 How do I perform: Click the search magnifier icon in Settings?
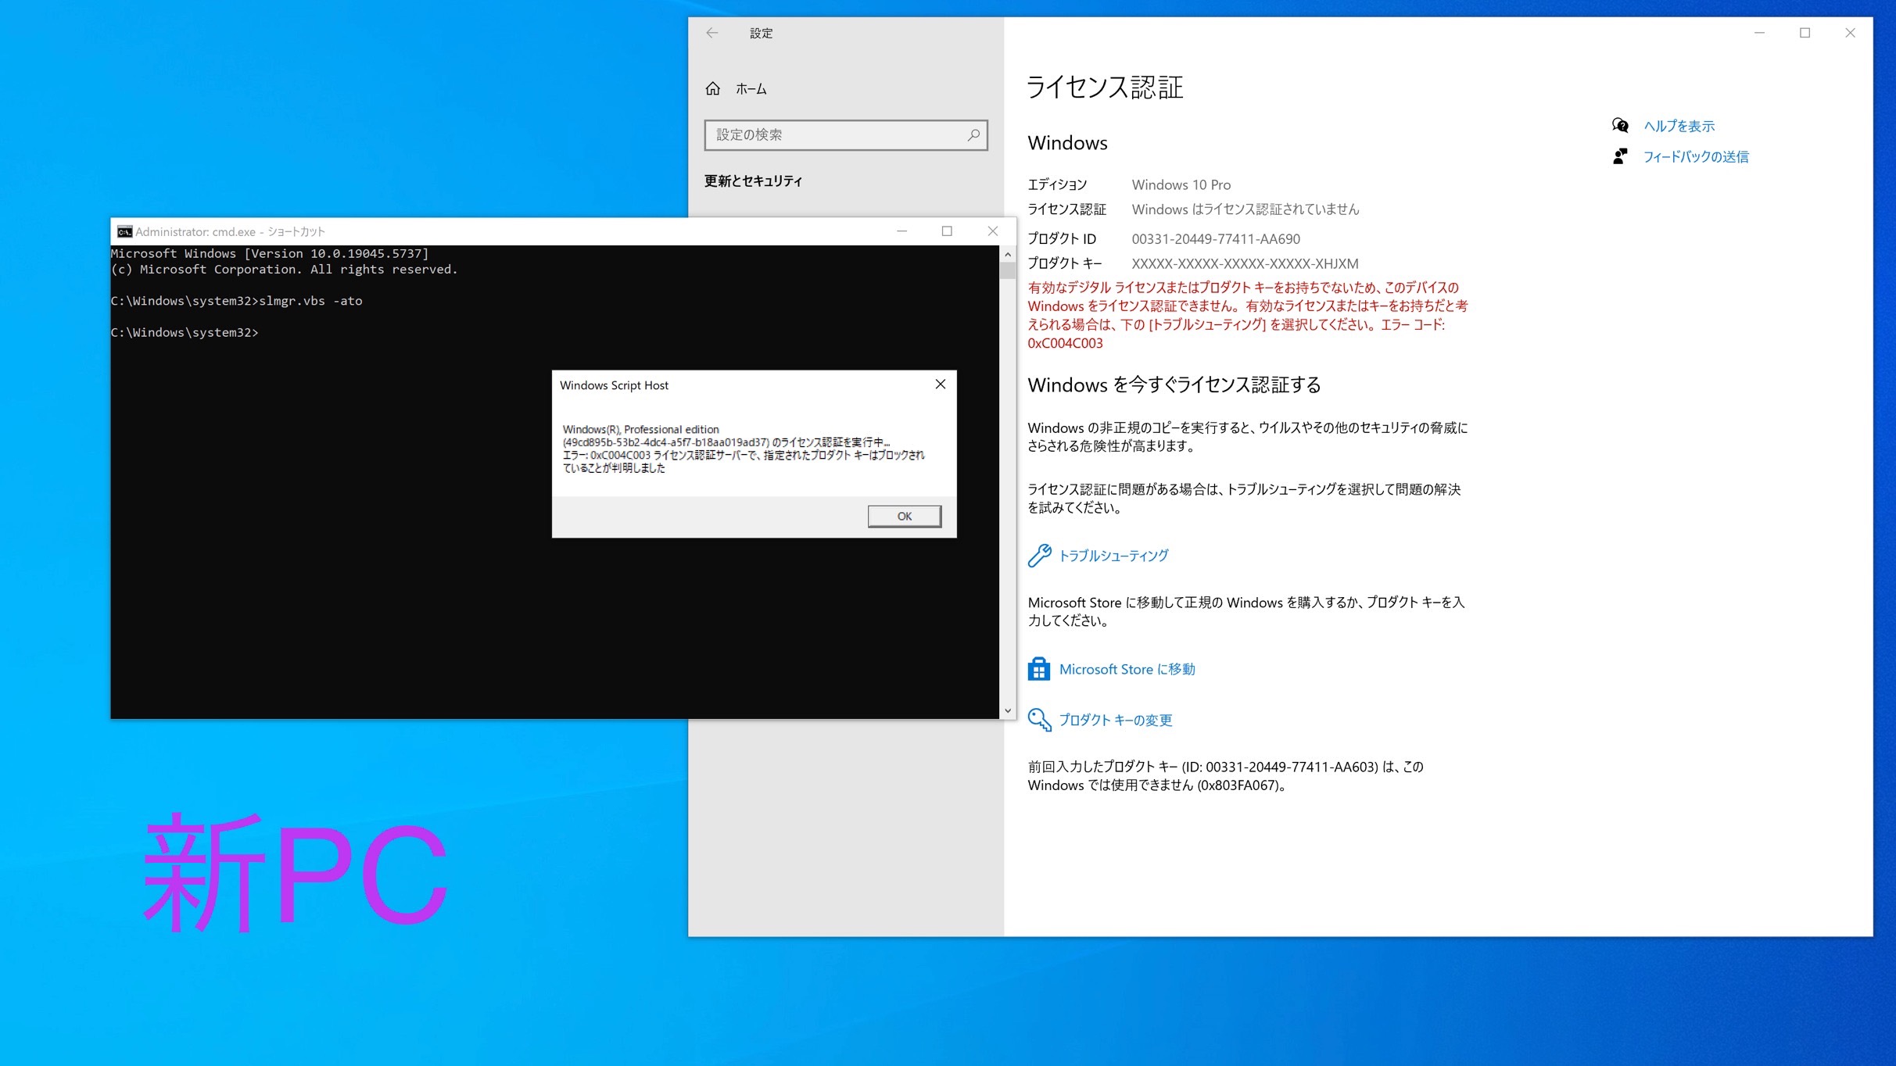click(973, 135)
